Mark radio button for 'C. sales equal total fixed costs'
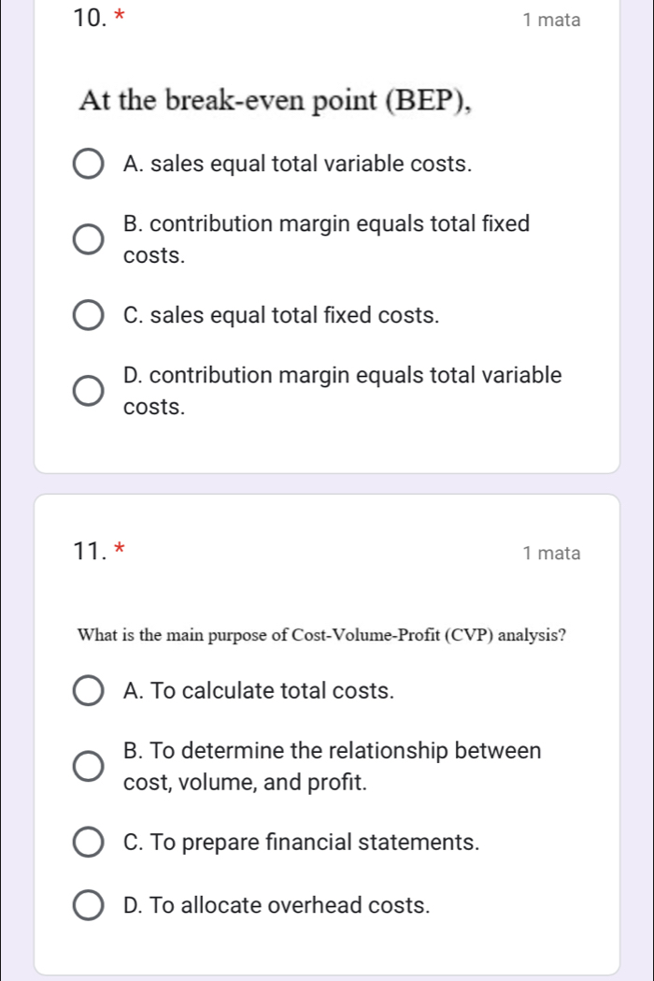Screen dimensions: 654x981 pyautogui.click(x=88, y=315)
